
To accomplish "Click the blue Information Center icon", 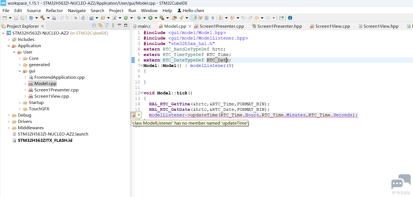I will [290, 18].
